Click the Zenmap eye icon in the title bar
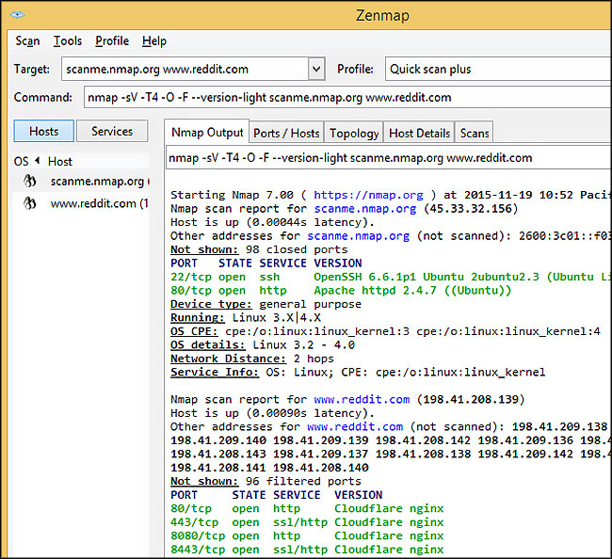 click(x=18, y=15)
